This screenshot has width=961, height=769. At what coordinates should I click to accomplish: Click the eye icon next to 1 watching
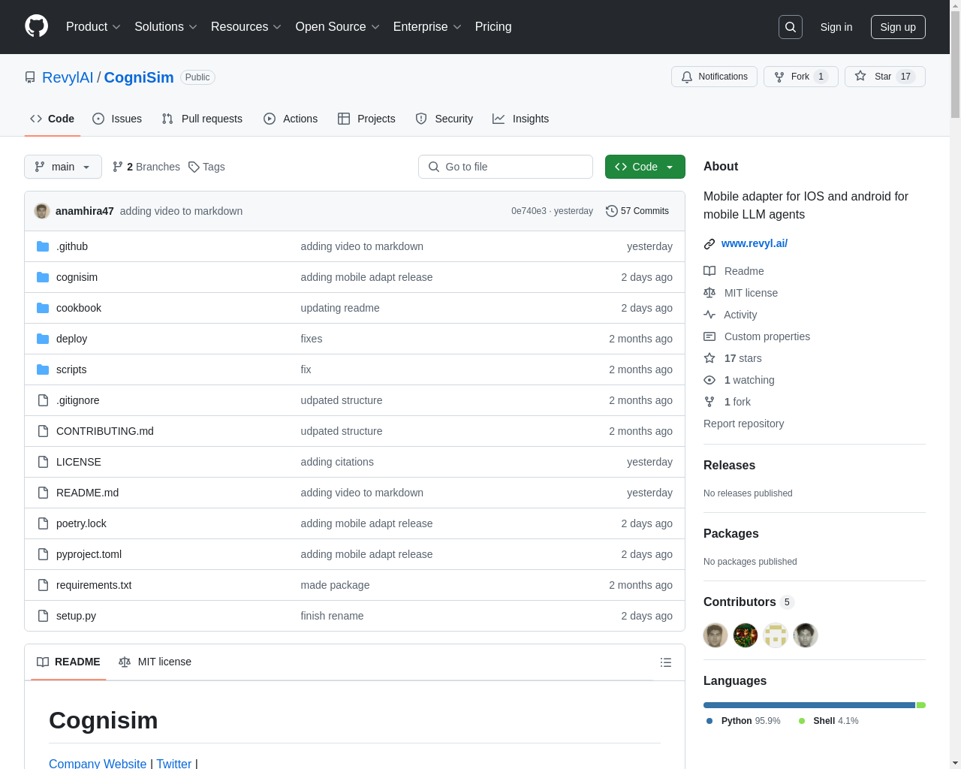(x=709, y=380)
